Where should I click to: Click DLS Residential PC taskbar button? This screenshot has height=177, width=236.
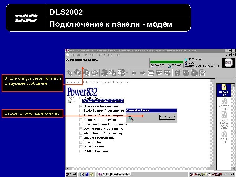[x=114, y=174]
